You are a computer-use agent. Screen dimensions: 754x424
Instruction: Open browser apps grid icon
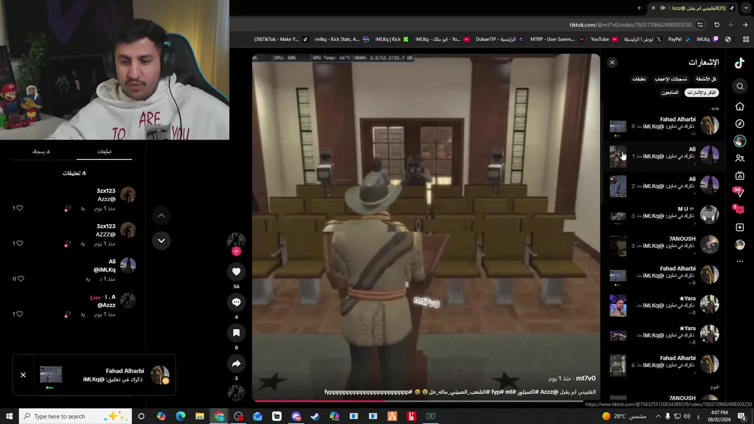(x=746, y=39)
